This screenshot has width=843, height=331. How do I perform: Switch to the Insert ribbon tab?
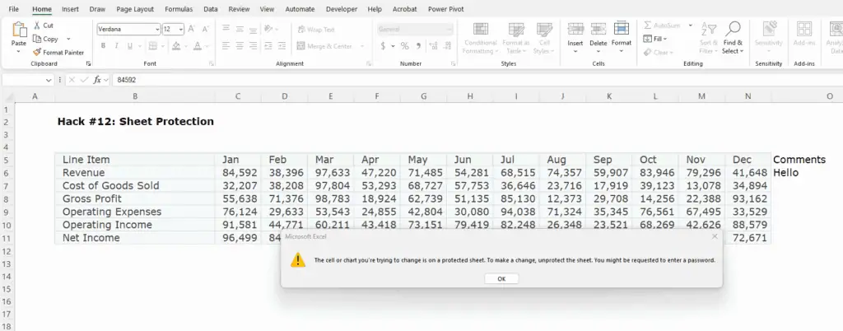(x=70, y=9)
